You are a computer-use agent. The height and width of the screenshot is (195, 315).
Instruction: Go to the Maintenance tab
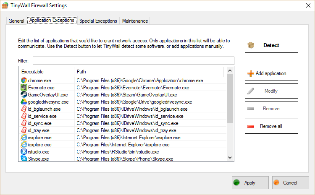coord(135,21)
